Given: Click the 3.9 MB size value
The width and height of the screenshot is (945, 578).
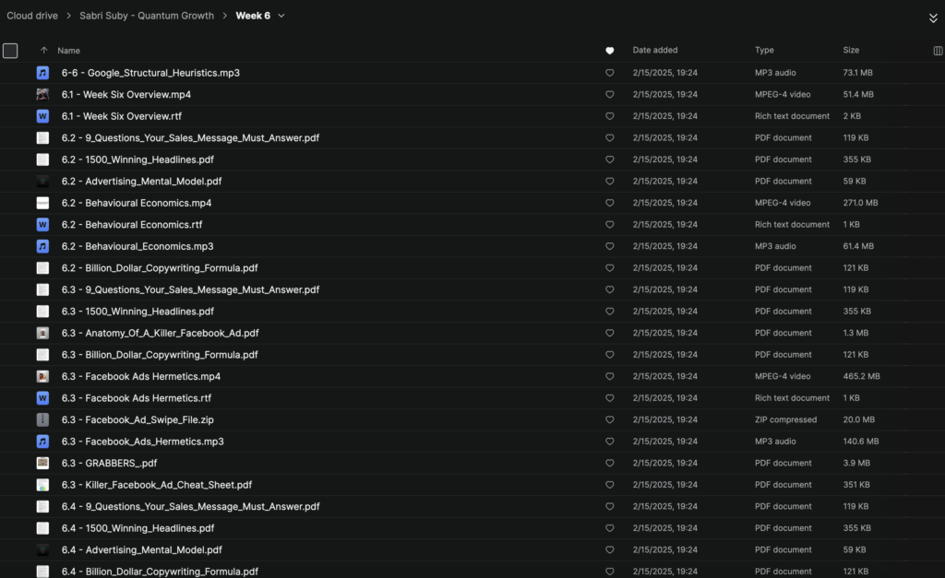Looking at the screenshot, I should pos(856,463).
